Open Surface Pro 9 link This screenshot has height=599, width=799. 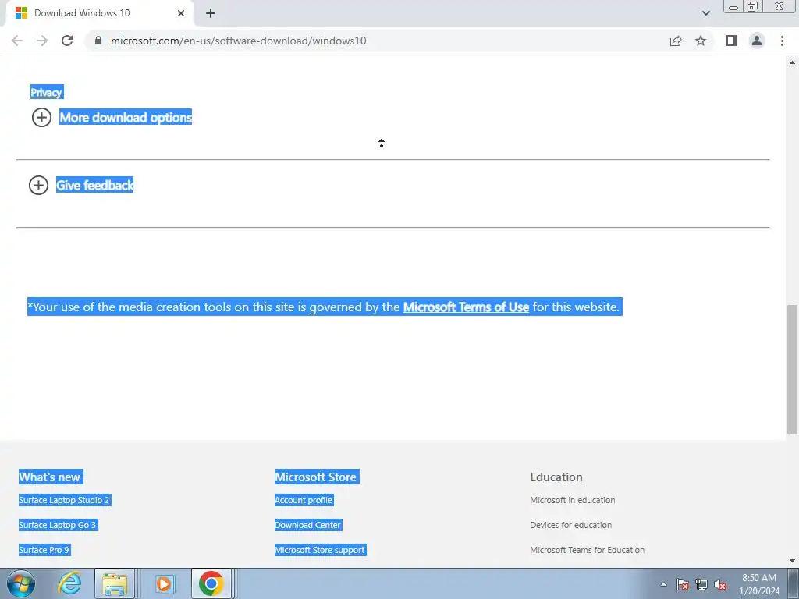(44, 550)
